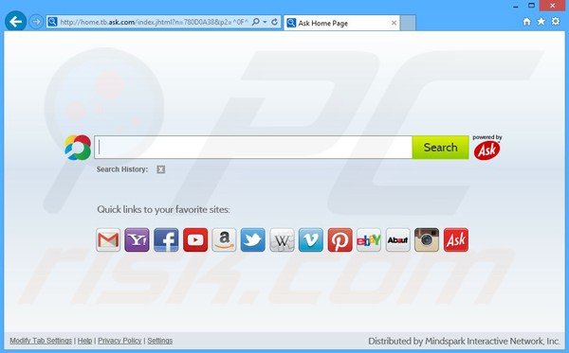Clear search history with the X icon
569x353 pixels.
tap(161, 169)
